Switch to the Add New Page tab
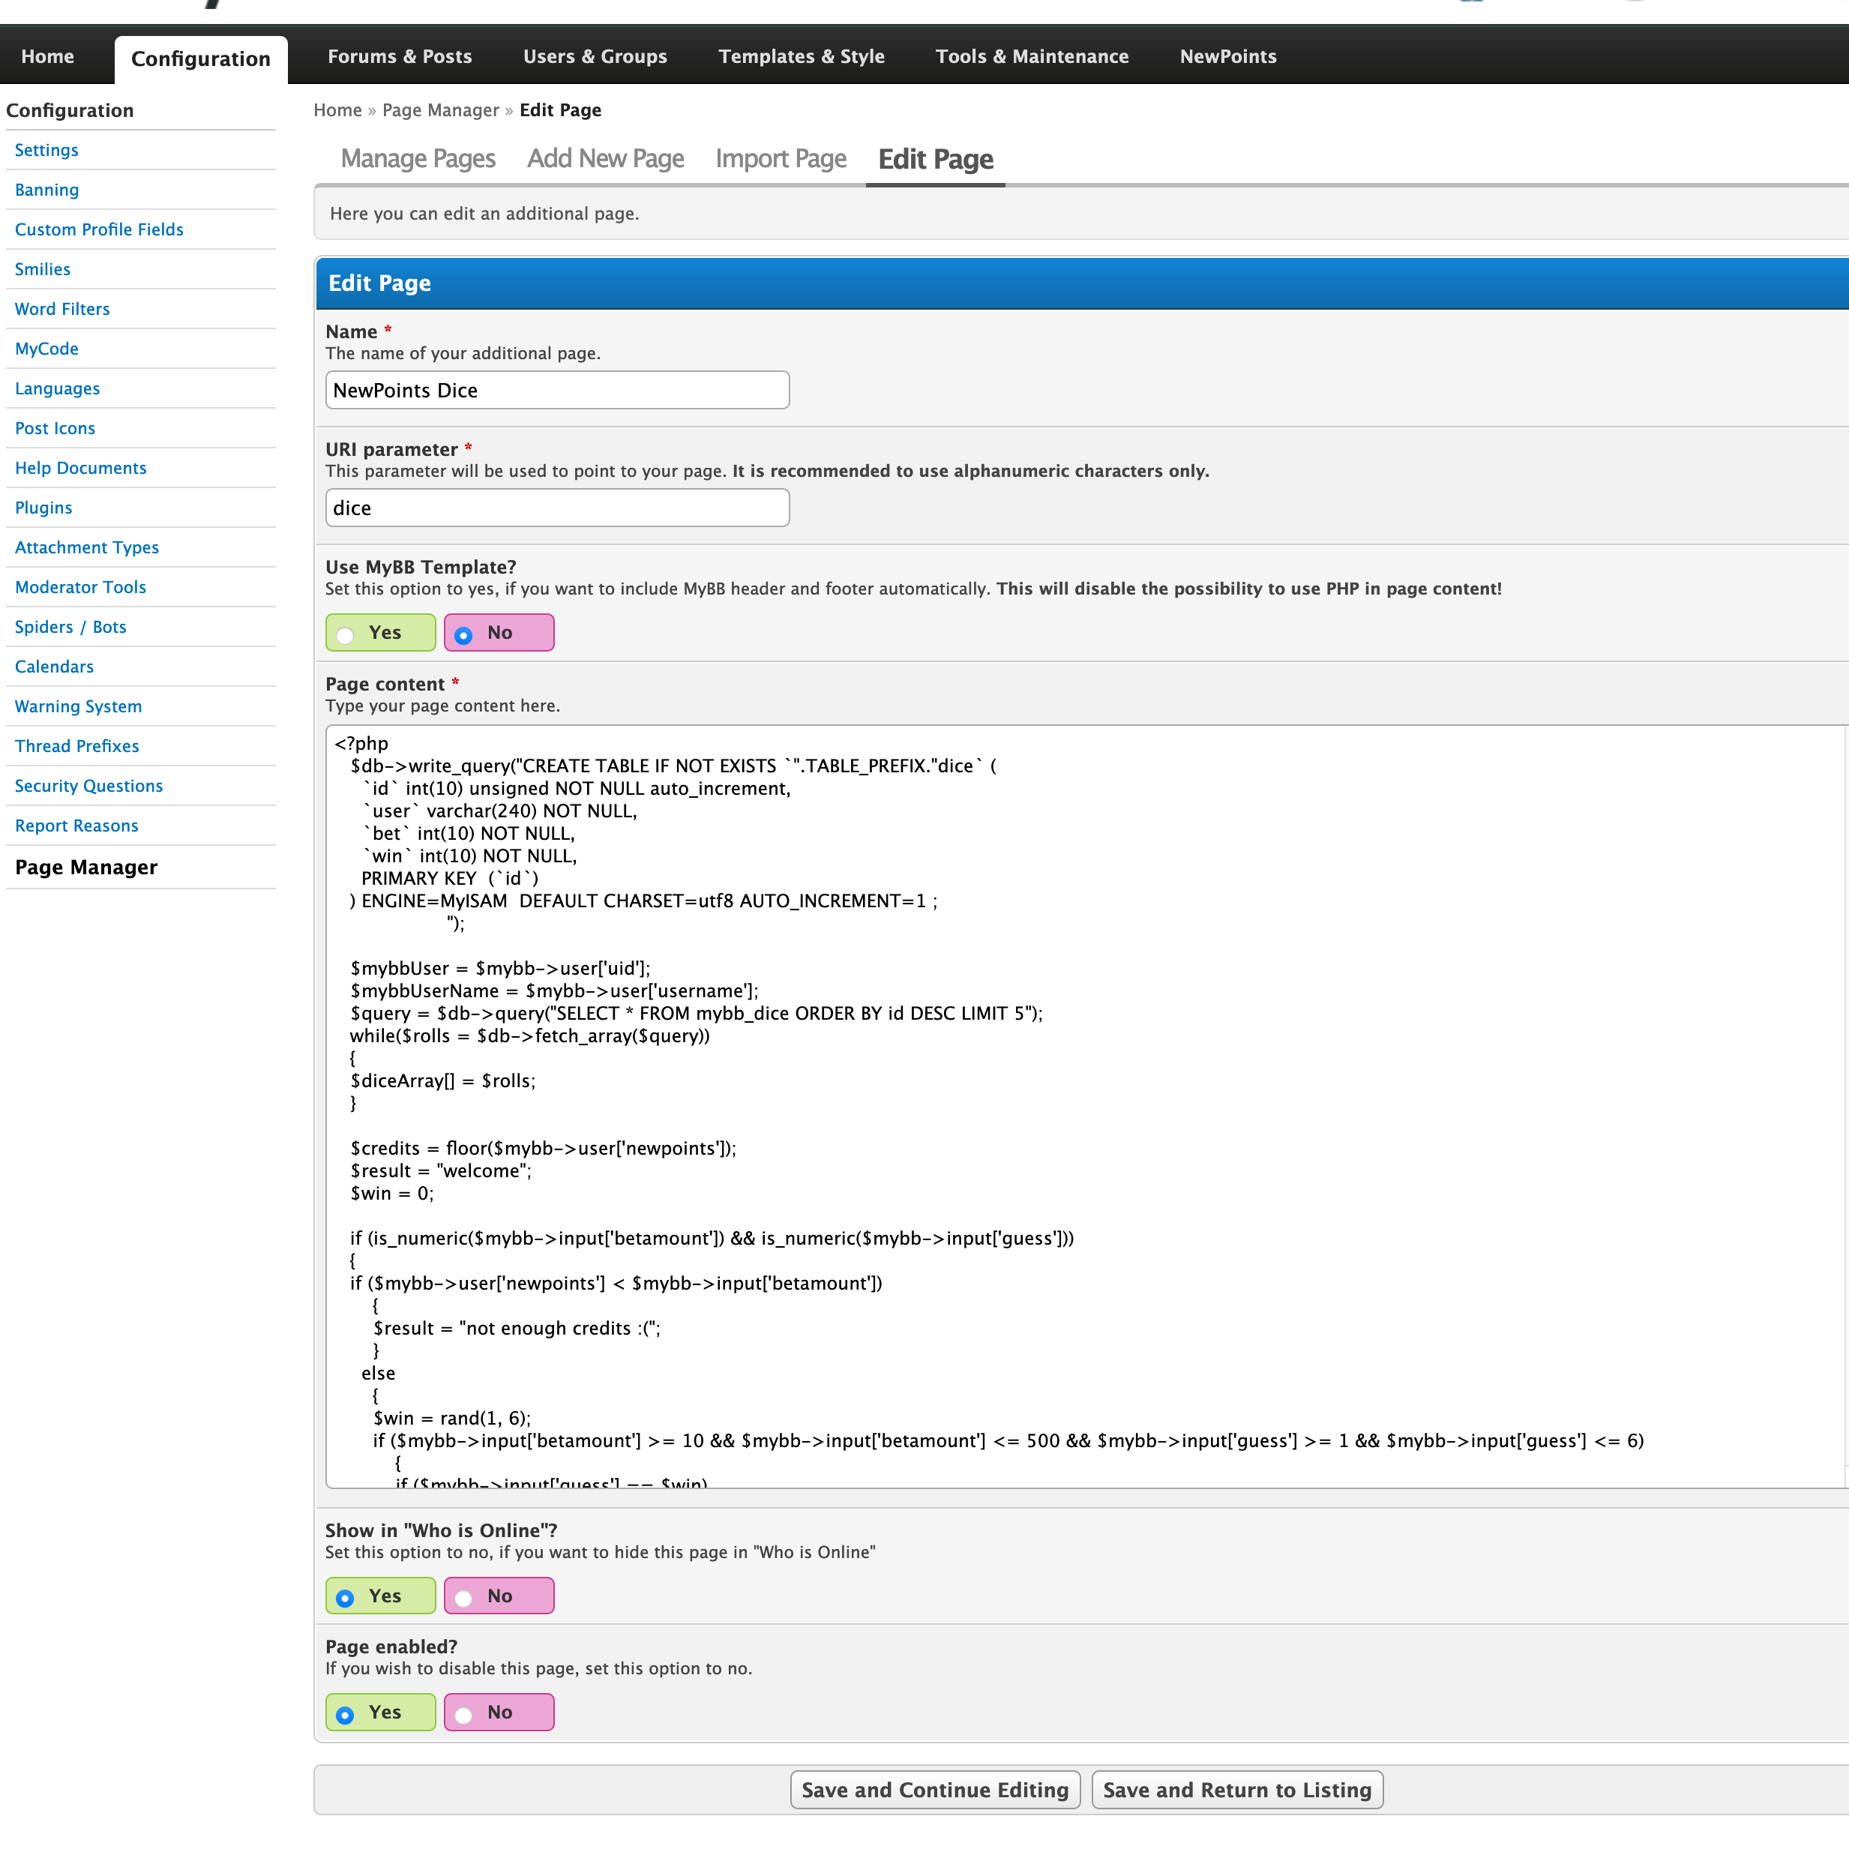 click(x=605, y=158)
